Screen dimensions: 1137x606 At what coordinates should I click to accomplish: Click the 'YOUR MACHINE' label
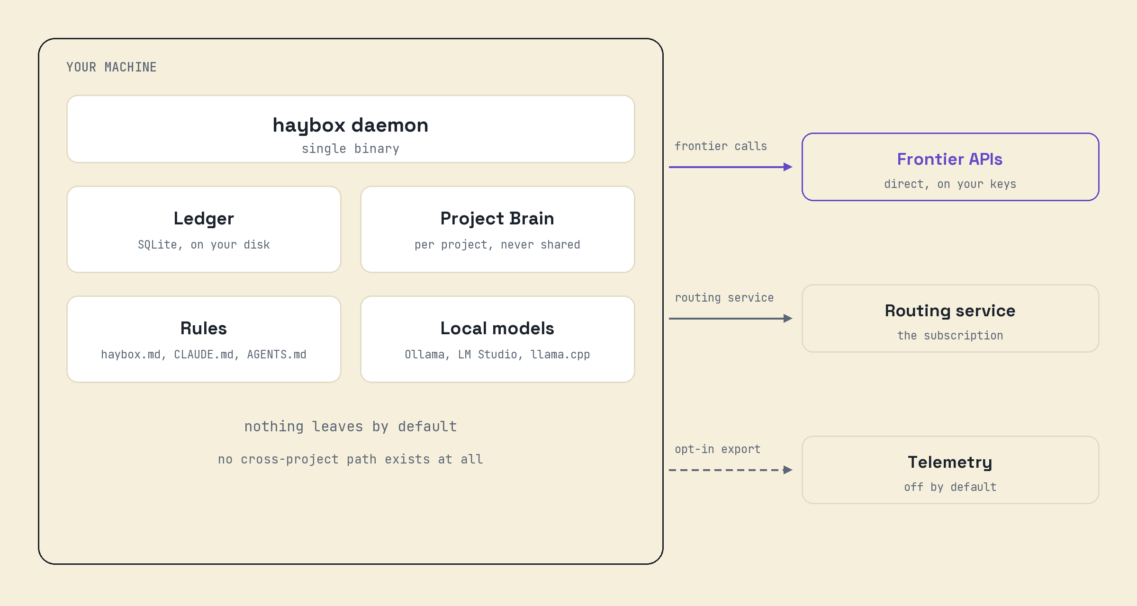(x=111, y=67)
